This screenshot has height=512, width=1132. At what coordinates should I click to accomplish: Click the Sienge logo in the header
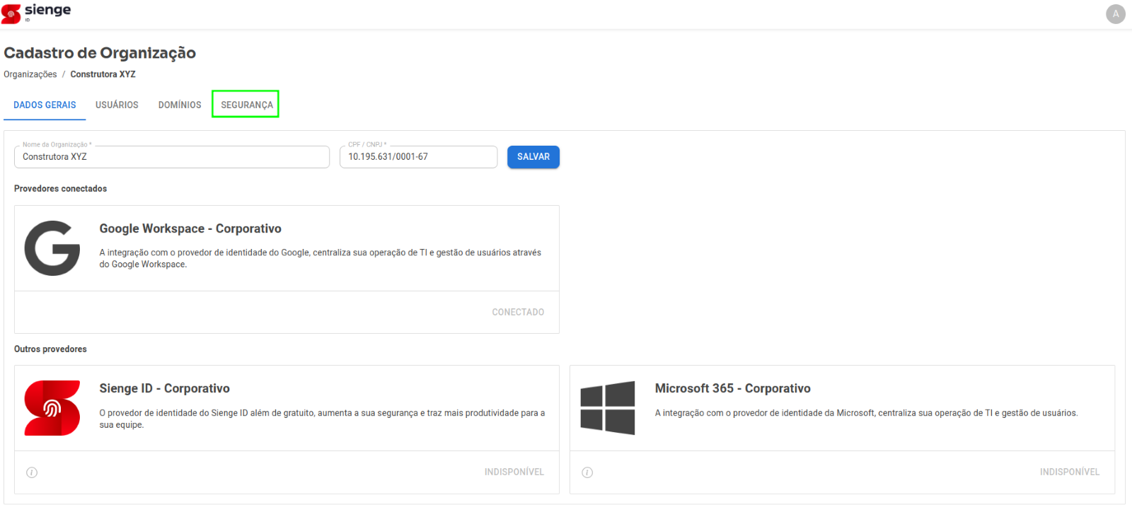(x=36, y=13)
